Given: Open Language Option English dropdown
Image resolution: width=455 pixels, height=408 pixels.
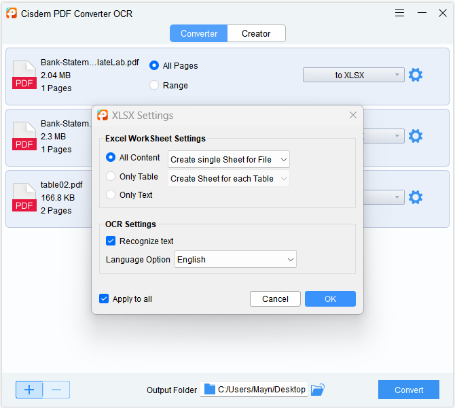Looking at the screenshot, I should pos(236,259).
